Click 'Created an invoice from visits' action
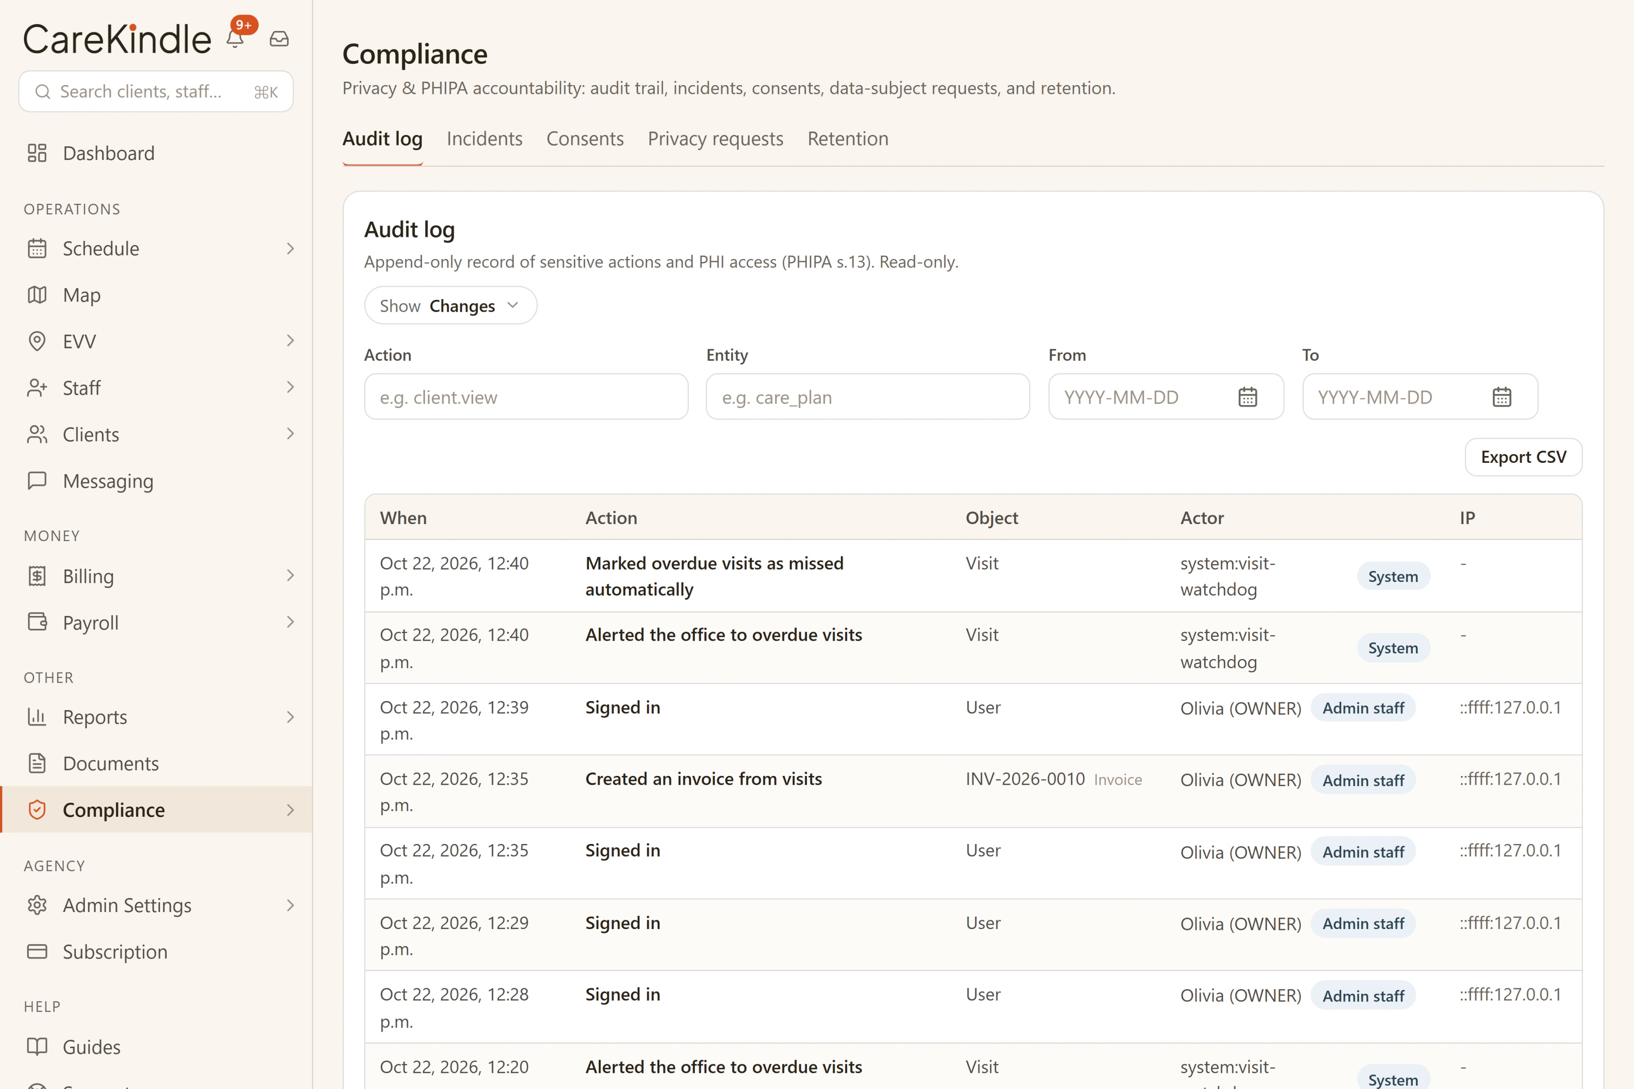Viewport: 1634px width, 1089px height. [703, 778]
